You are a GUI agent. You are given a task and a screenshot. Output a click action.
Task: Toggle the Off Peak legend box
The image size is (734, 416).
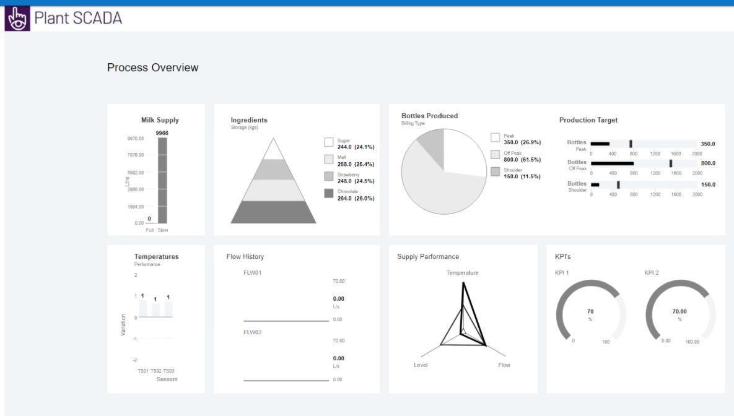(x=495, y=155)
